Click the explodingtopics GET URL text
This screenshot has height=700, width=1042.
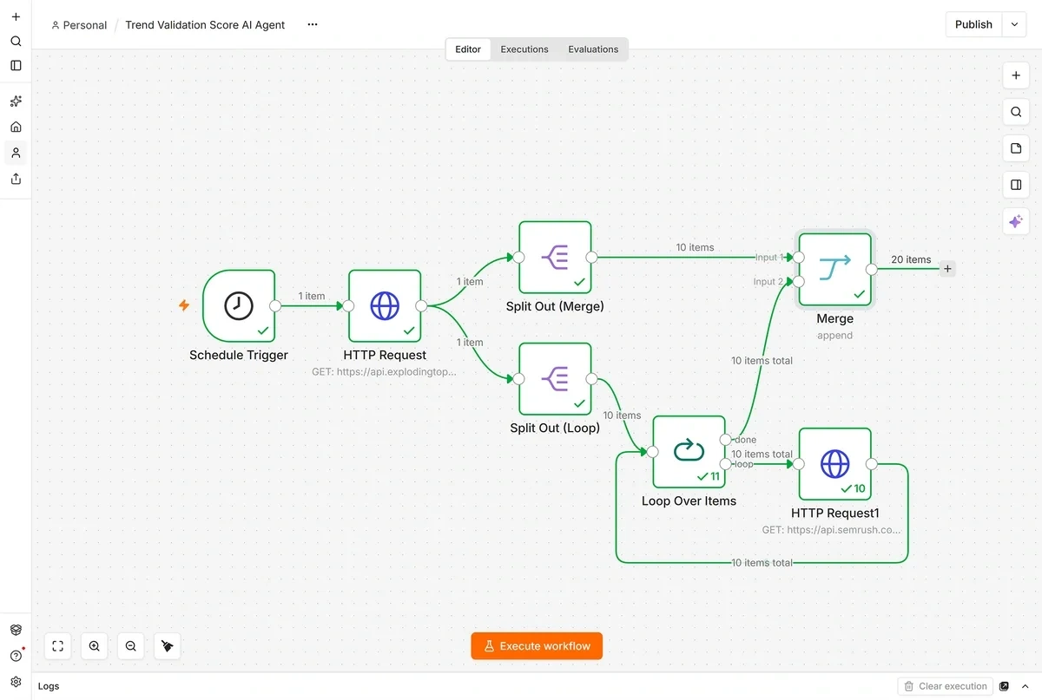(x=384, y=371)
